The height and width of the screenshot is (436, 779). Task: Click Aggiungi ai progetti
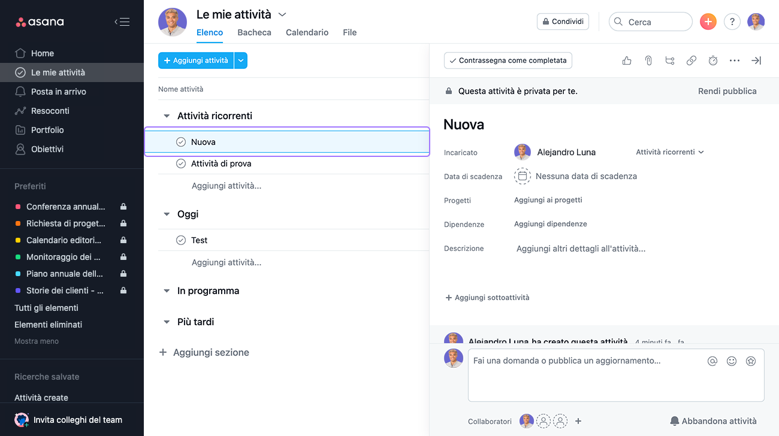548,200
